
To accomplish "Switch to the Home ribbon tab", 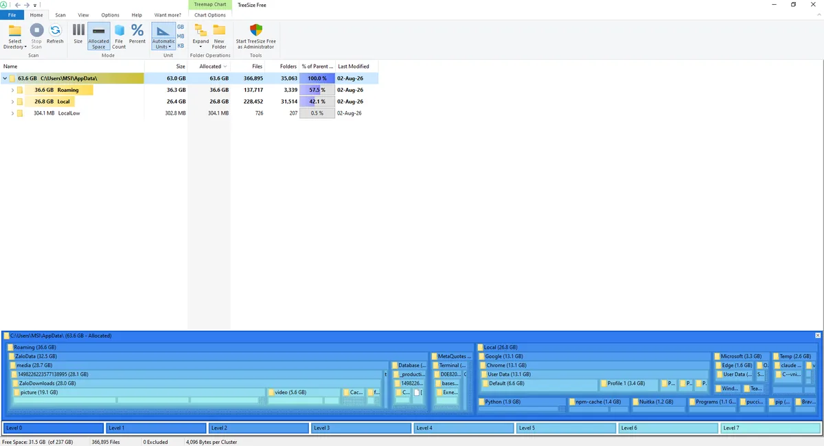I will [36, 14].
